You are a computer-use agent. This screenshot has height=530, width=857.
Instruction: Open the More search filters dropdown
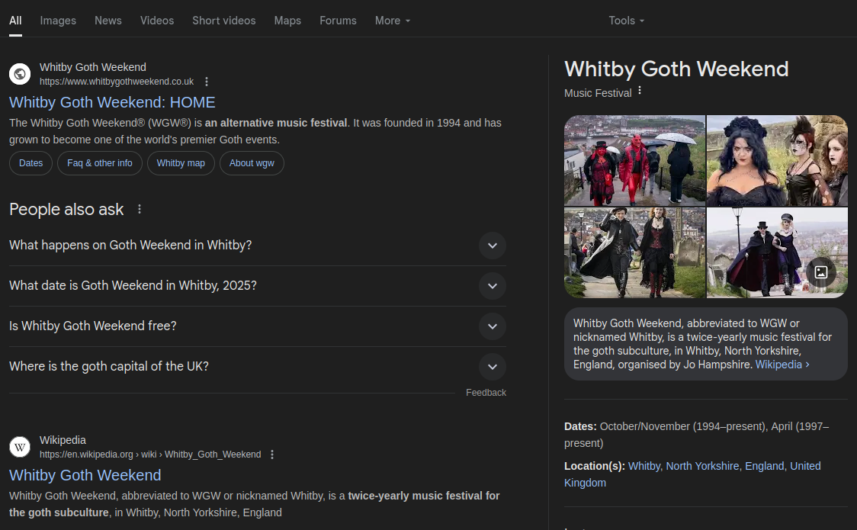(393, 21)
